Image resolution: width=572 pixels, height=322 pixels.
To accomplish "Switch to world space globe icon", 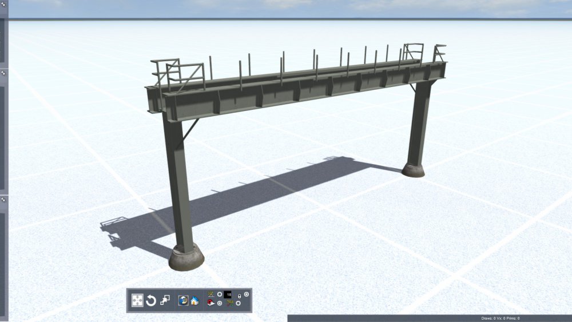I will tap(184, 300).
